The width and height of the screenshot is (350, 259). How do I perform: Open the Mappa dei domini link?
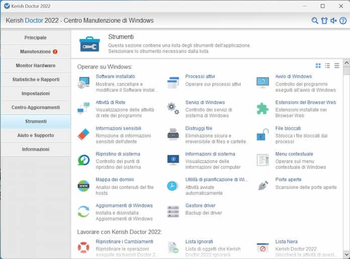pyautogui.click(x=115, y=180)
